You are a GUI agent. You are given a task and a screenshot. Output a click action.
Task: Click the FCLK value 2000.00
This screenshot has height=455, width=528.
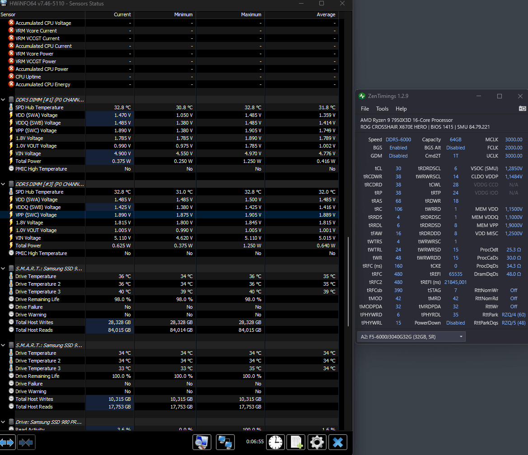click(x=514, y=148)
